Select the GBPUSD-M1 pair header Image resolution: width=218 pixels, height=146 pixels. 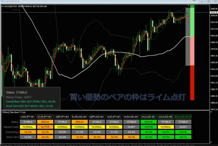tap(97, 116)
